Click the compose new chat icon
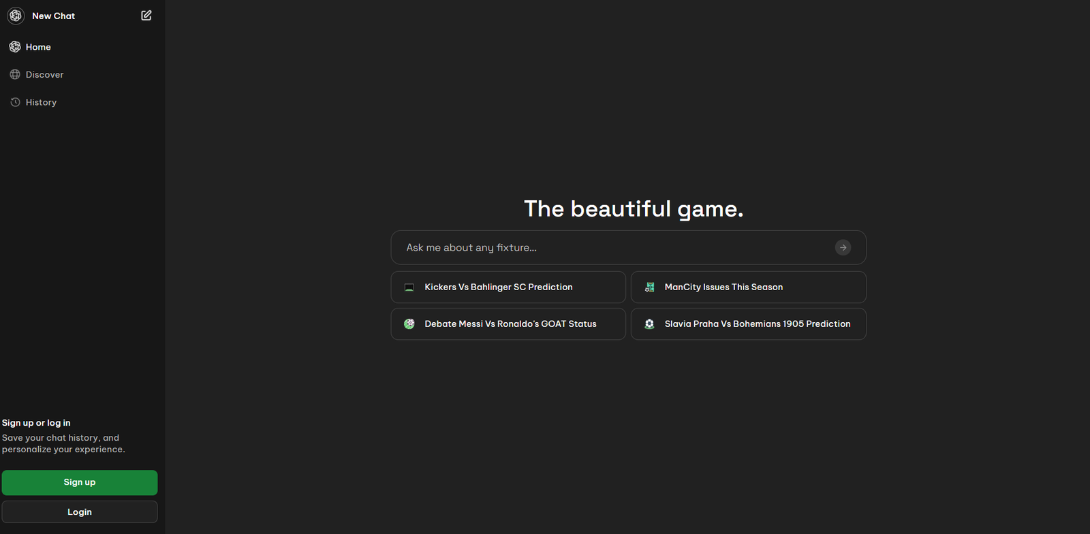 146,16
